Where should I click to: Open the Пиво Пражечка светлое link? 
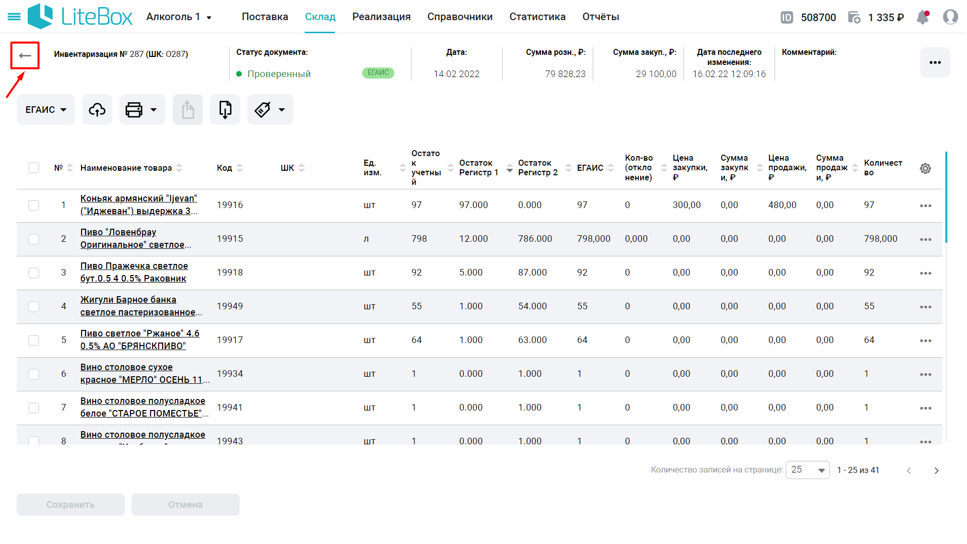(x=134, y=273)
